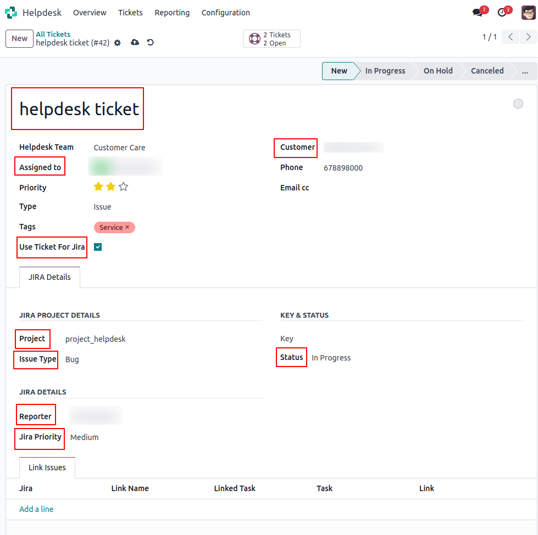Viewport: 538px width, 535px height.
Task: Set priority to the second star
Action: (x=110, y=187)
